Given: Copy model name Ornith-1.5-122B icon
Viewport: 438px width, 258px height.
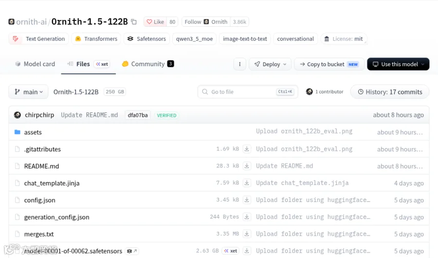Looking at the screenshot, I should click(x=134, y=22).
